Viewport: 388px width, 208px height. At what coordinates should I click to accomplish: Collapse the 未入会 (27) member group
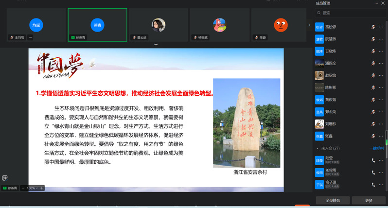point(317,148)
